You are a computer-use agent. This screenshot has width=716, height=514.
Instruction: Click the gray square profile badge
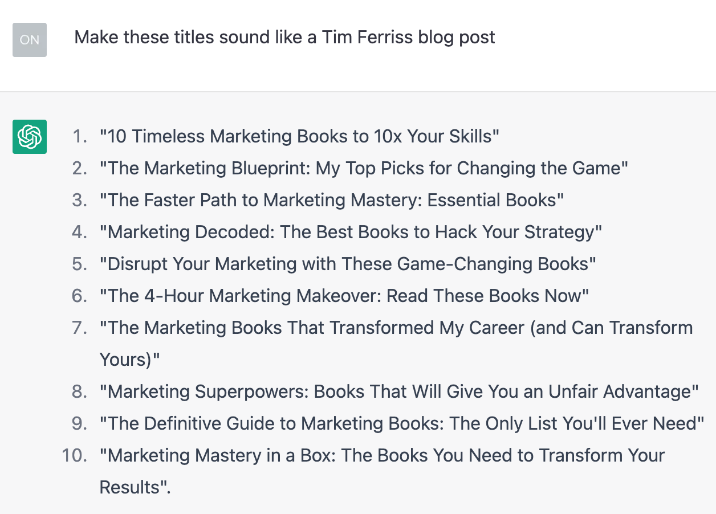(x=29, y=40)
